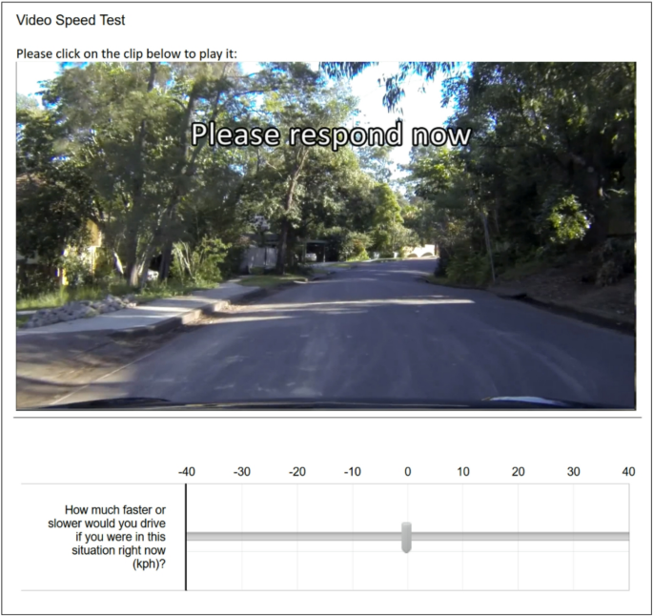Click the 40 scale label

628,471
